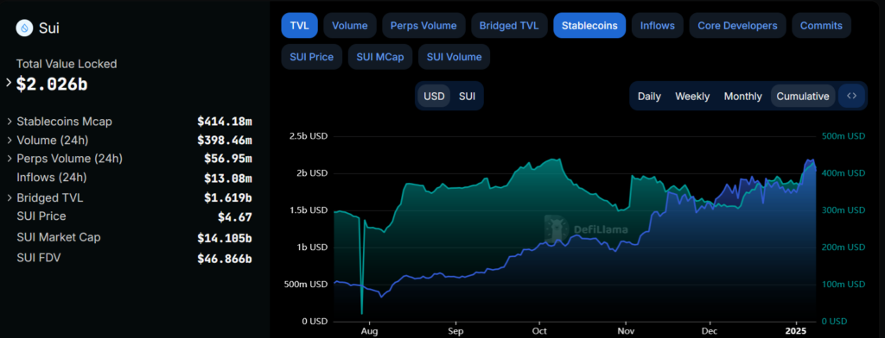Select the Daily interval

(x=649, y=97)
